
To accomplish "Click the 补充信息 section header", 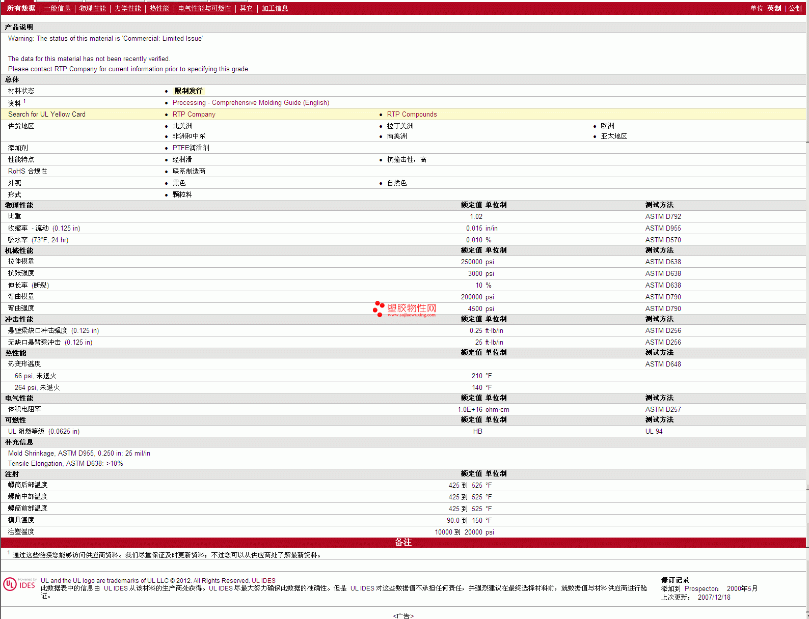I will coord(19,442).
